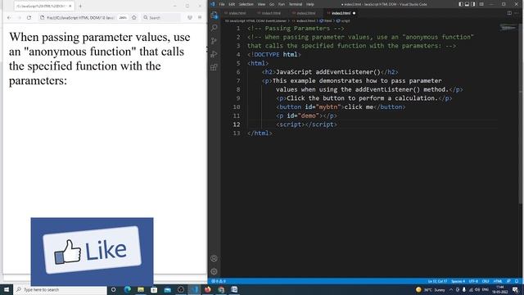Open the customize layout icon

tap(481, 4)
